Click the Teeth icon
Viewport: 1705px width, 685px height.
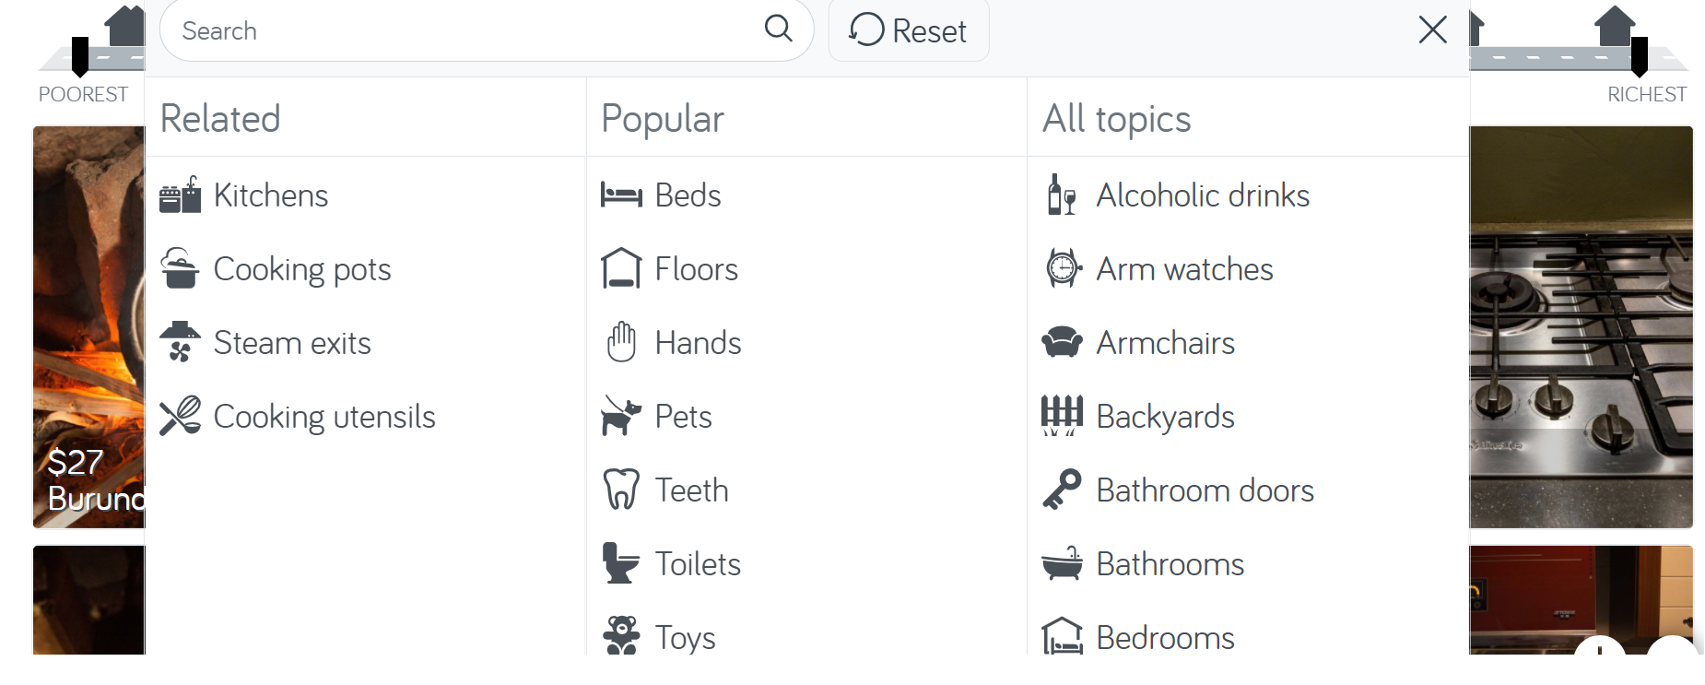(621, 490)
